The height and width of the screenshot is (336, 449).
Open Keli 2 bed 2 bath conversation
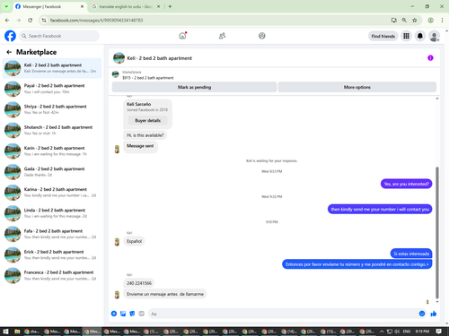click(x=52, y=68)
